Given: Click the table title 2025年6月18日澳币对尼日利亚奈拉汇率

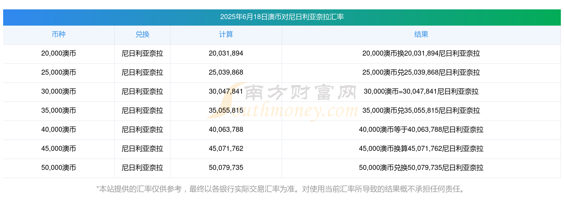Looking at the screenshot, I should [282, 17].
